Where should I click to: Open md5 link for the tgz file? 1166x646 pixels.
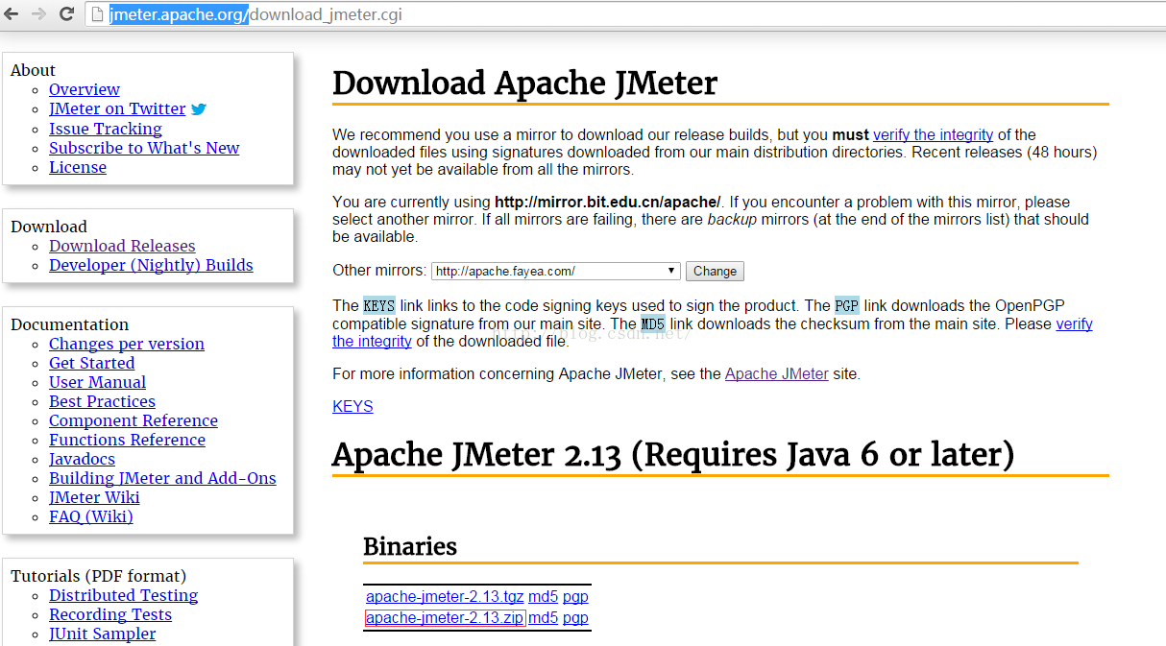543,597
